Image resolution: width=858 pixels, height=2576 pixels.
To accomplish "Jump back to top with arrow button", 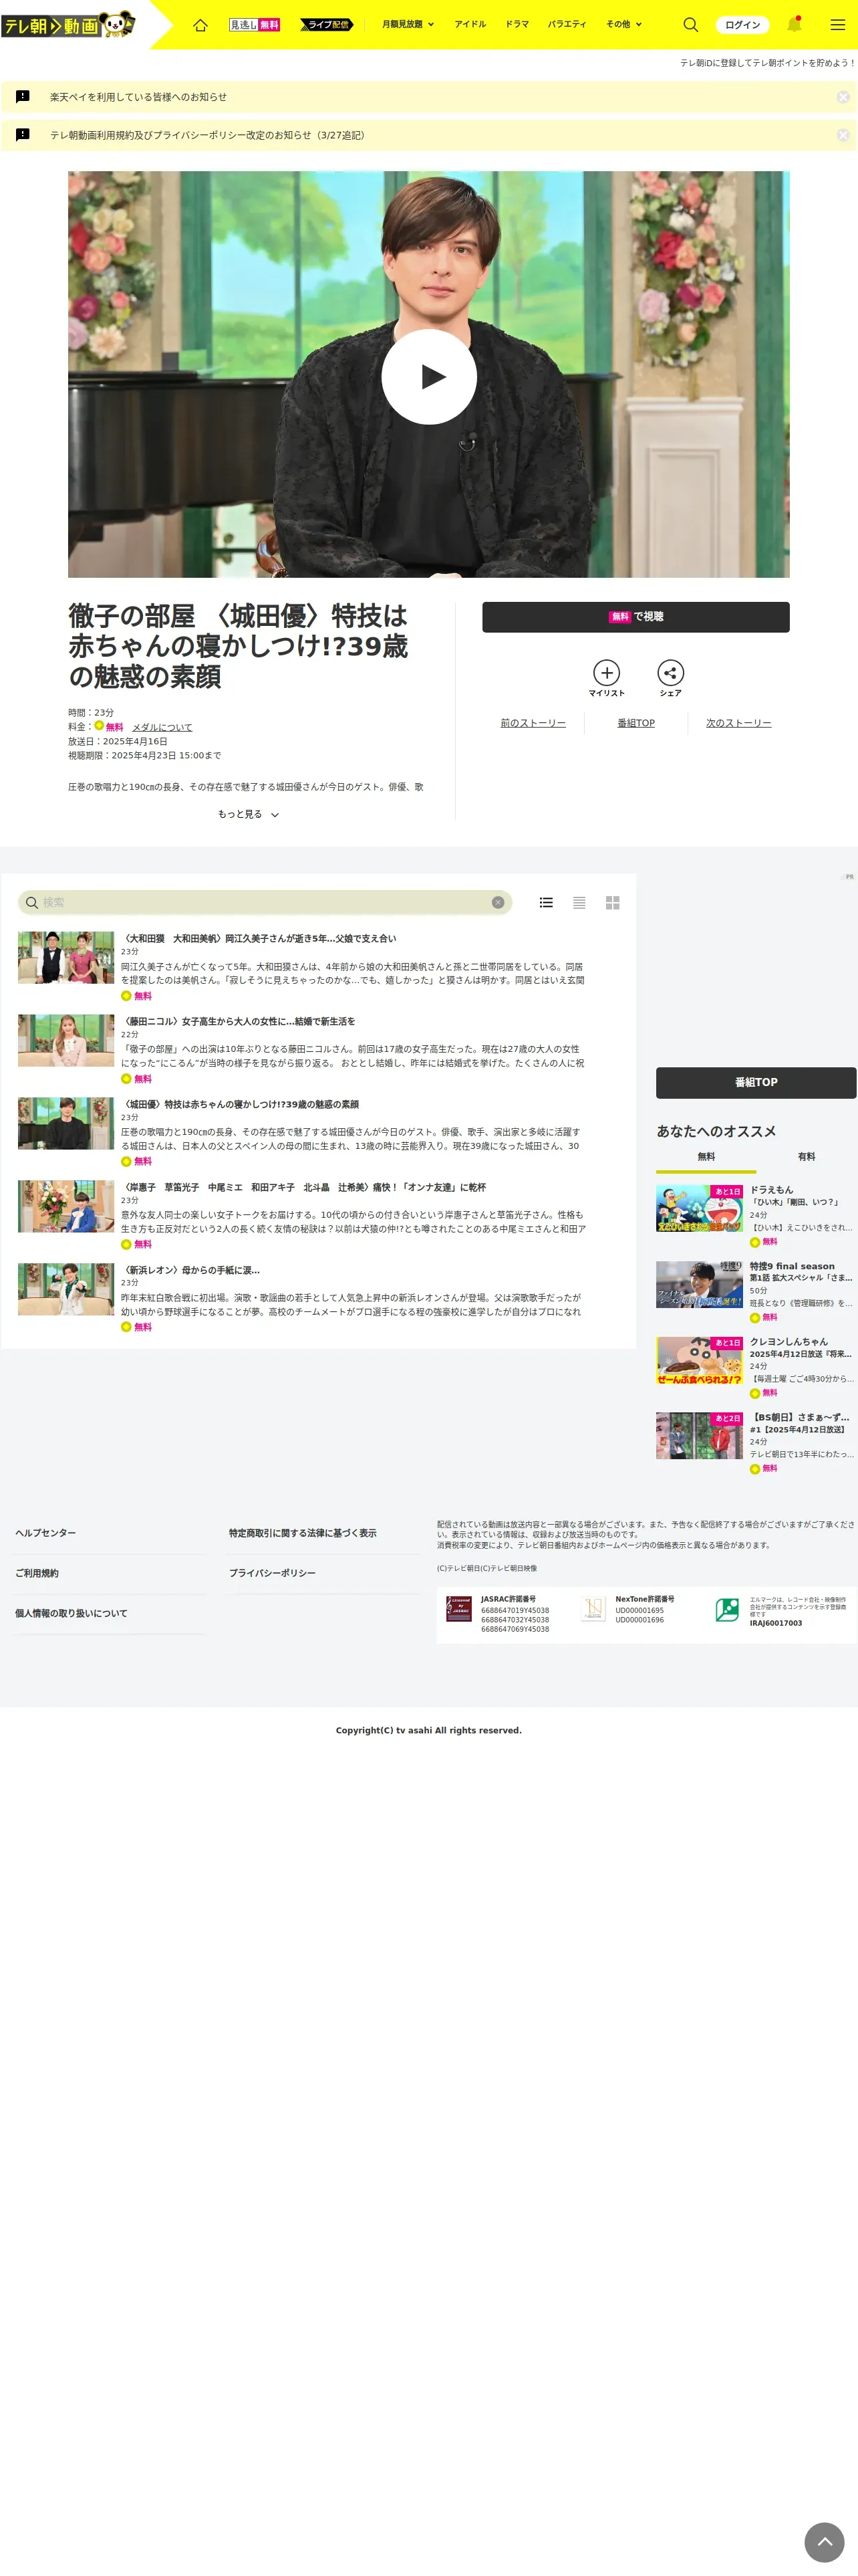I will (x=825, y=2542).
